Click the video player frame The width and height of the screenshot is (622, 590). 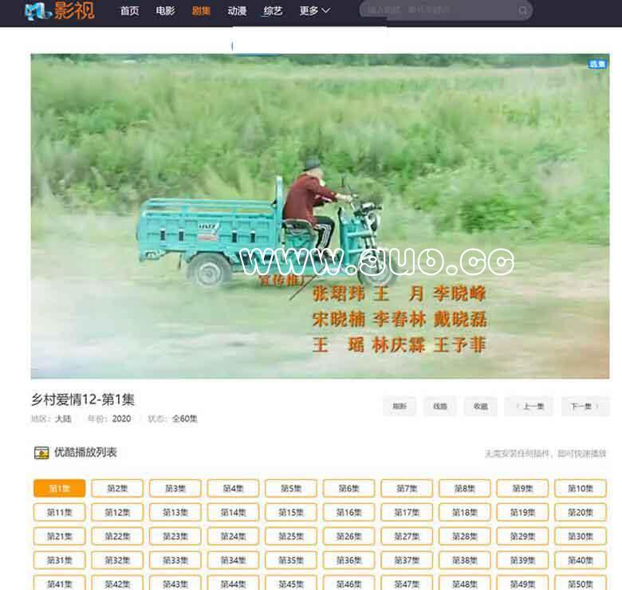tap(320, 216)
